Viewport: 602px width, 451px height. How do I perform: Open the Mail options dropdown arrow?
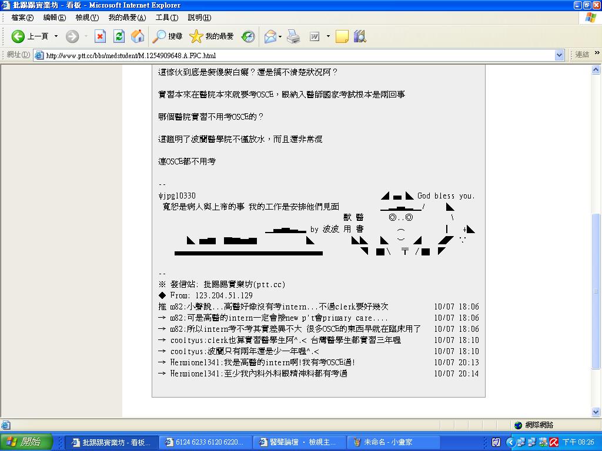click(280, 36)
